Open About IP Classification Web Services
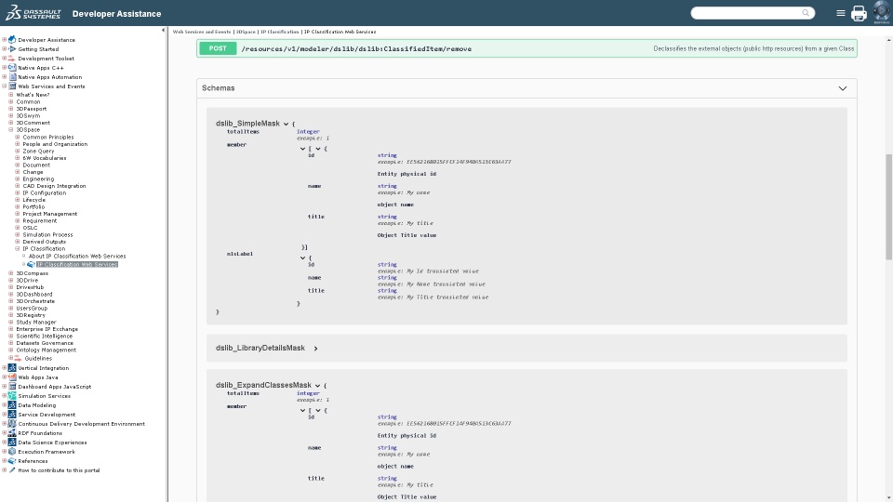This screenshot has width=893, height=502. point(77,257)
